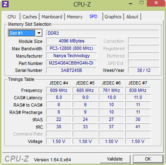Open the Graphics tab

(113, 17)
